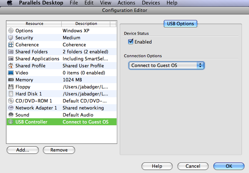Select the Hard Disk 1 row
The width and height of the screenshot is (249, 173).
coord(62,94)
